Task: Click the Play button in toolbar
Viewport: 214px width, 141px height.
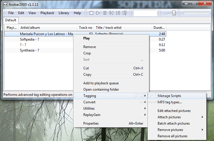Action: [x=98, y=13]
